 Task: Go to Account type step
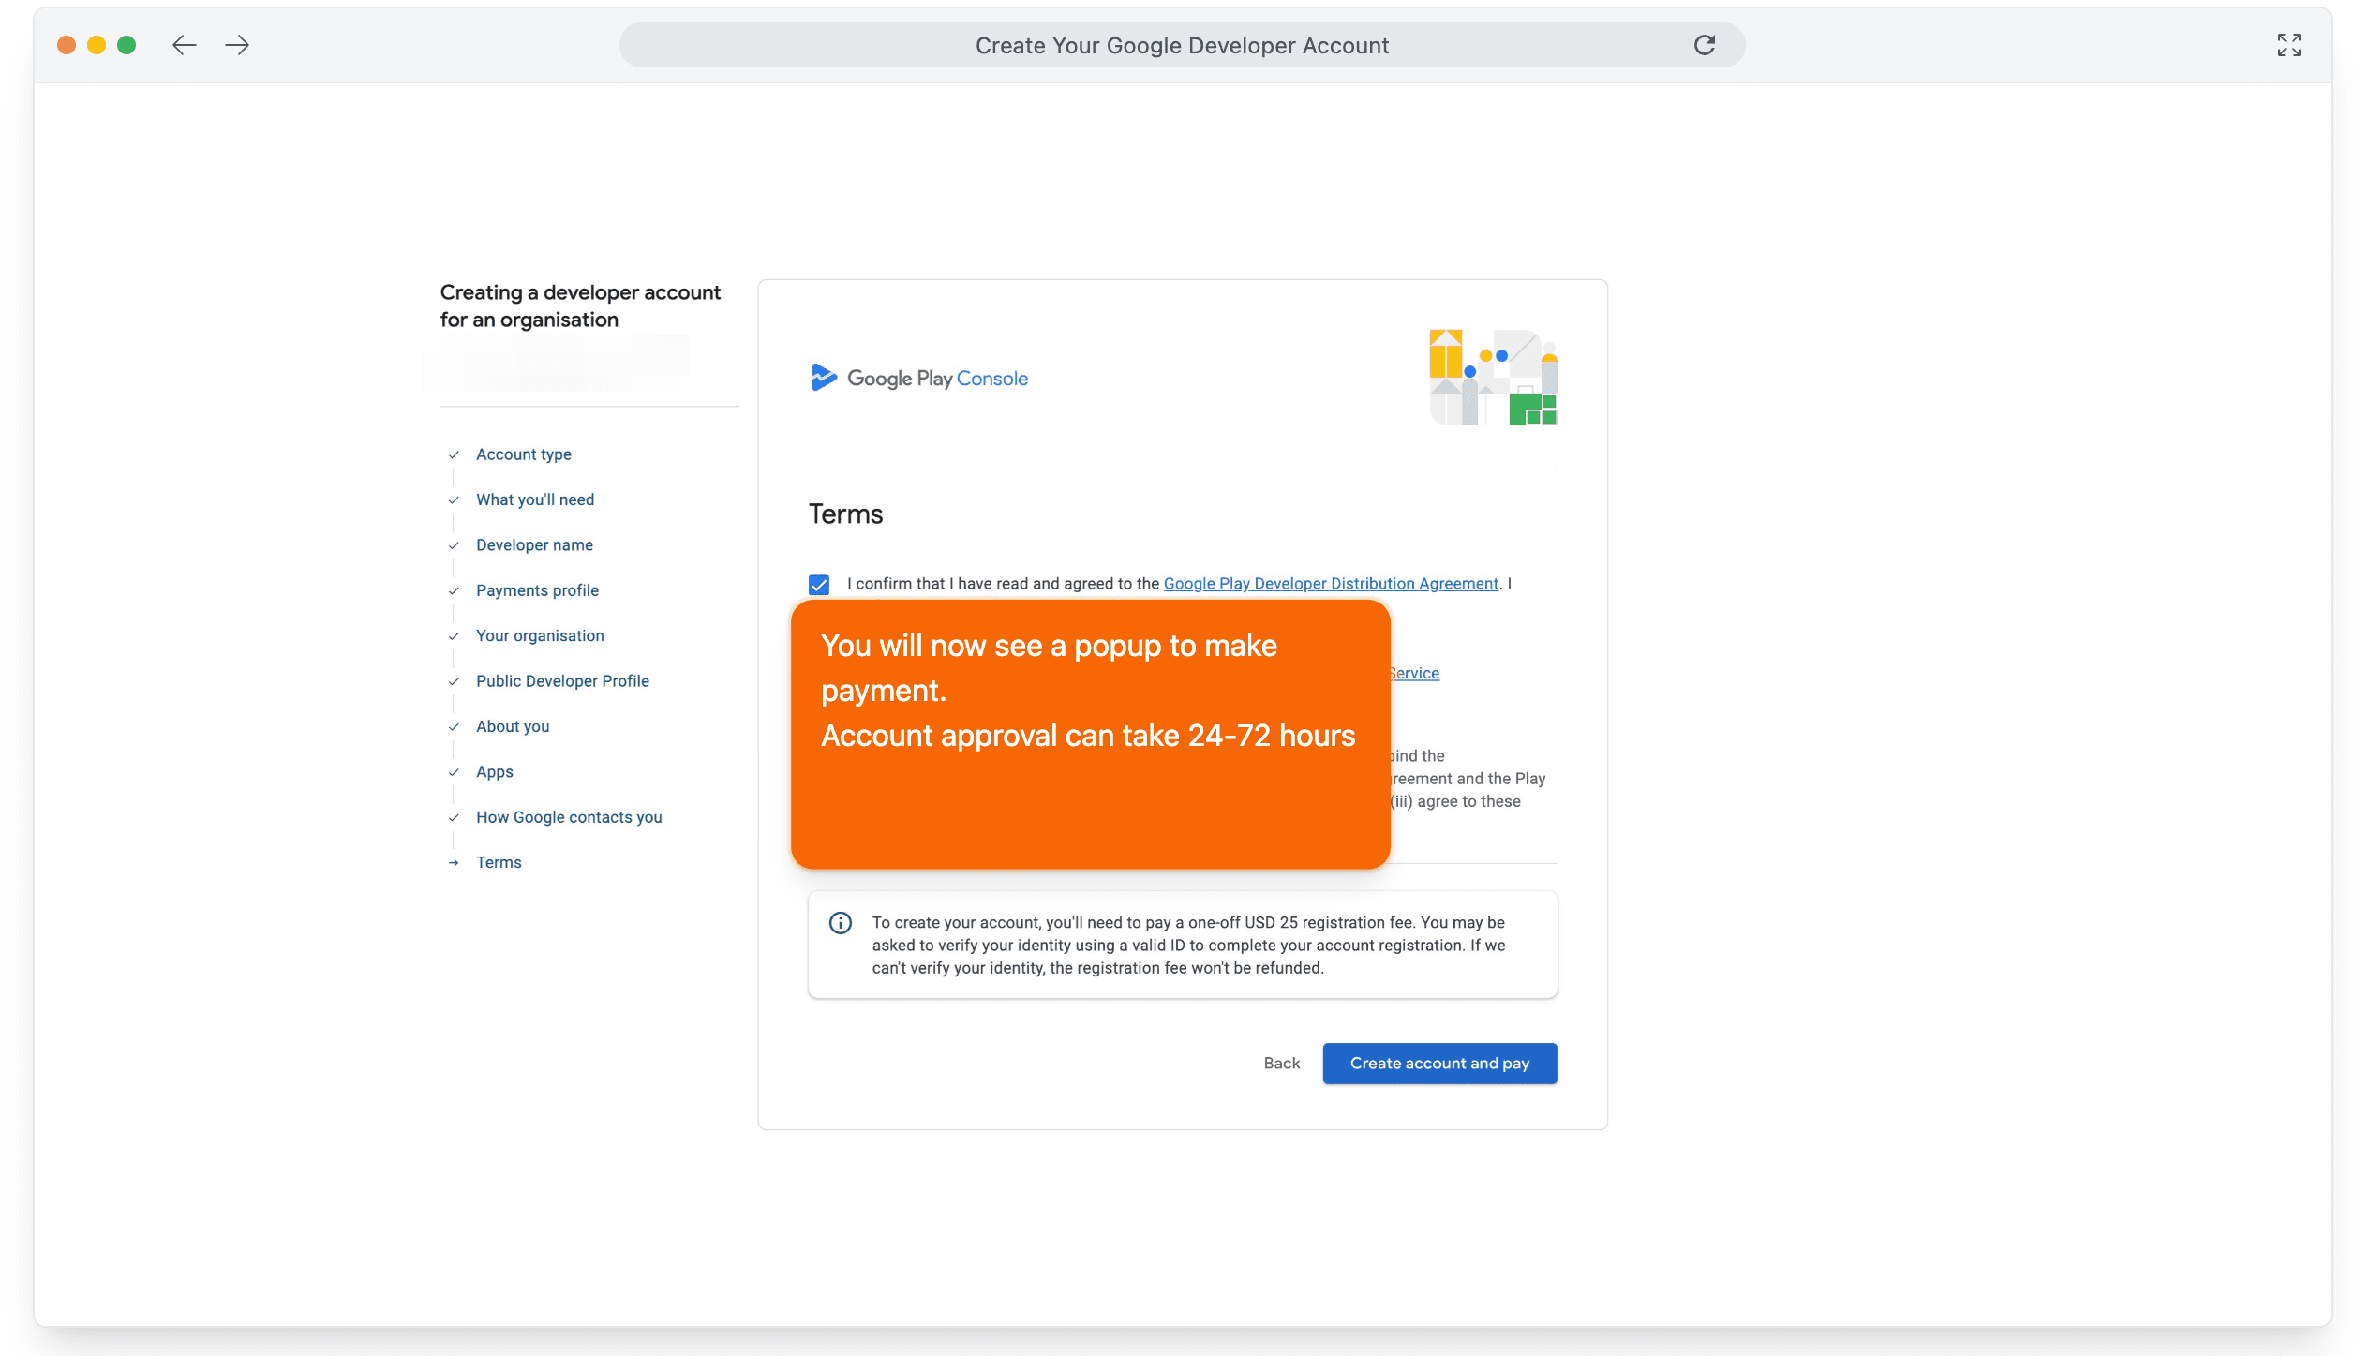point(523,454)
